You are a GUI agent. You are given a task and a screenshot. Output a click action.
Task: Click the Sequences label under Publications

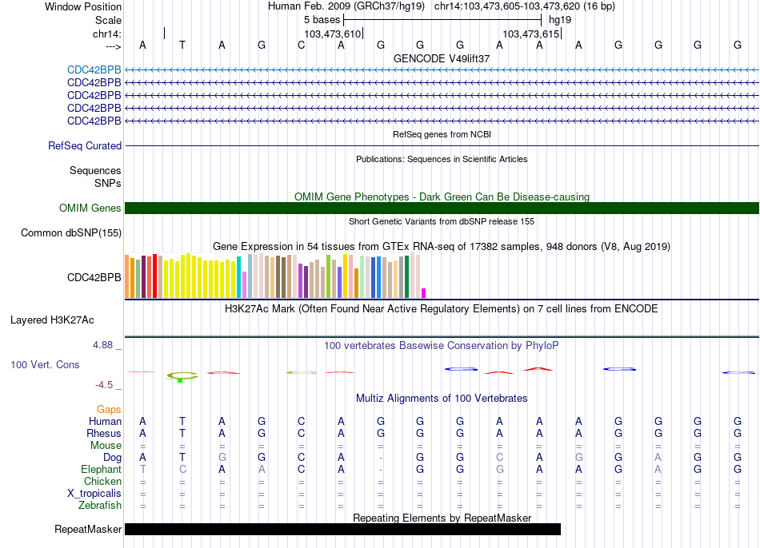point(95,170)
